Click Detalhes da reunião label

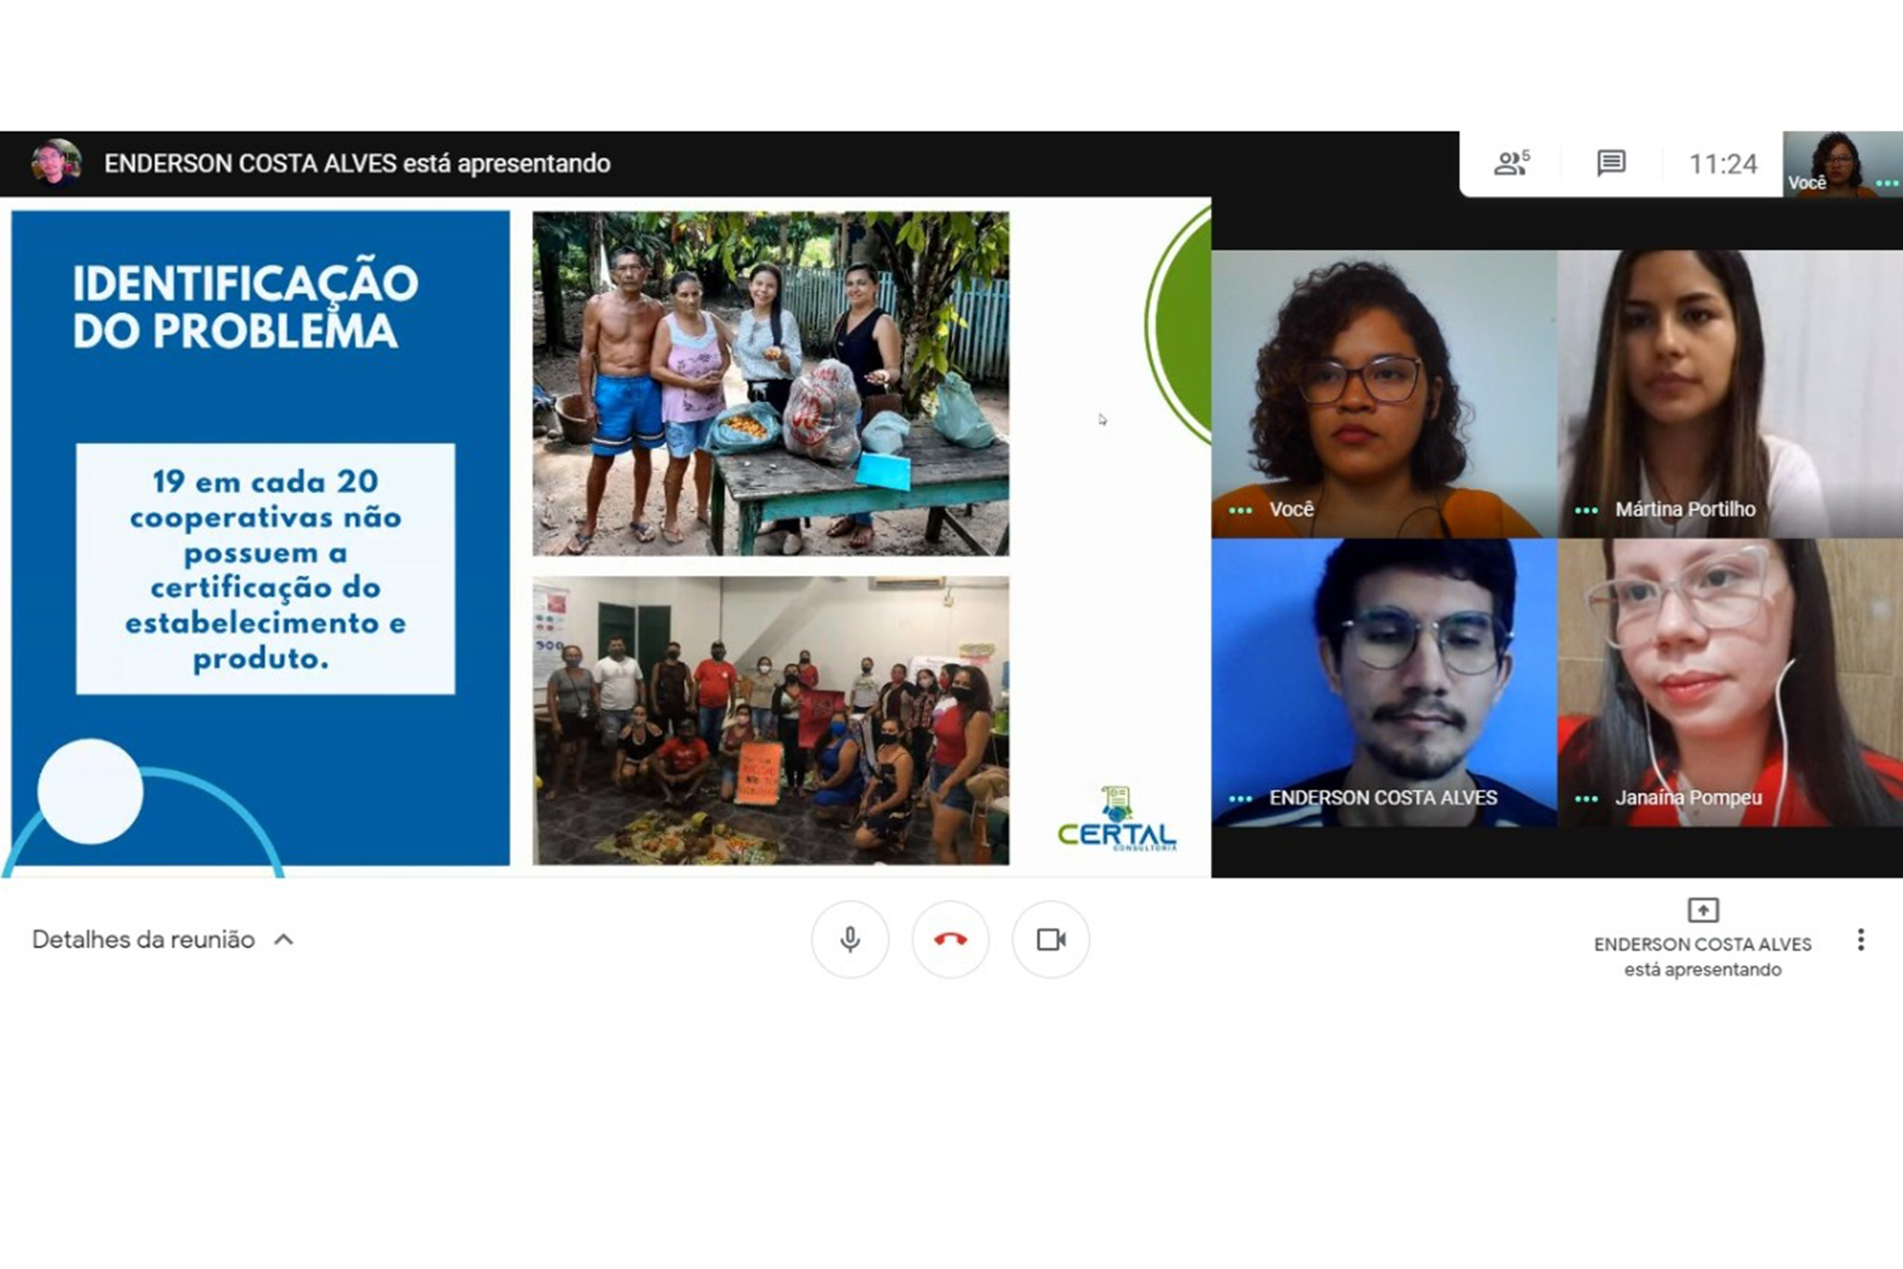143,940
